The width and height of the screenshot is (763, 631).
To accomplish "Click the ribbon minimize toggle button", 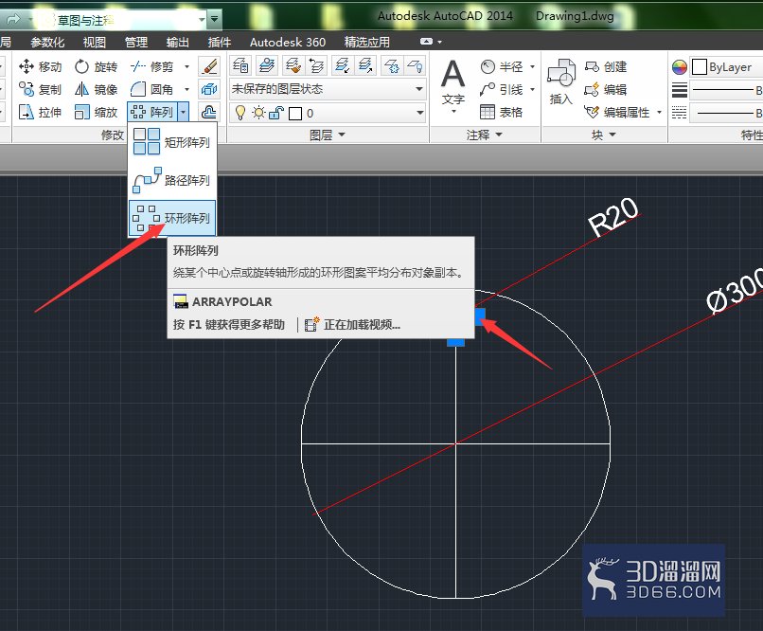I will click(x=426, y=42).
